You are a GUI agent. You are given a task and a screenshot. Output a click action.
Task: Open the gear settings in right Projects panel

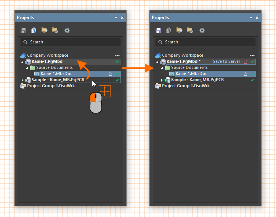(x=202, y=30)
